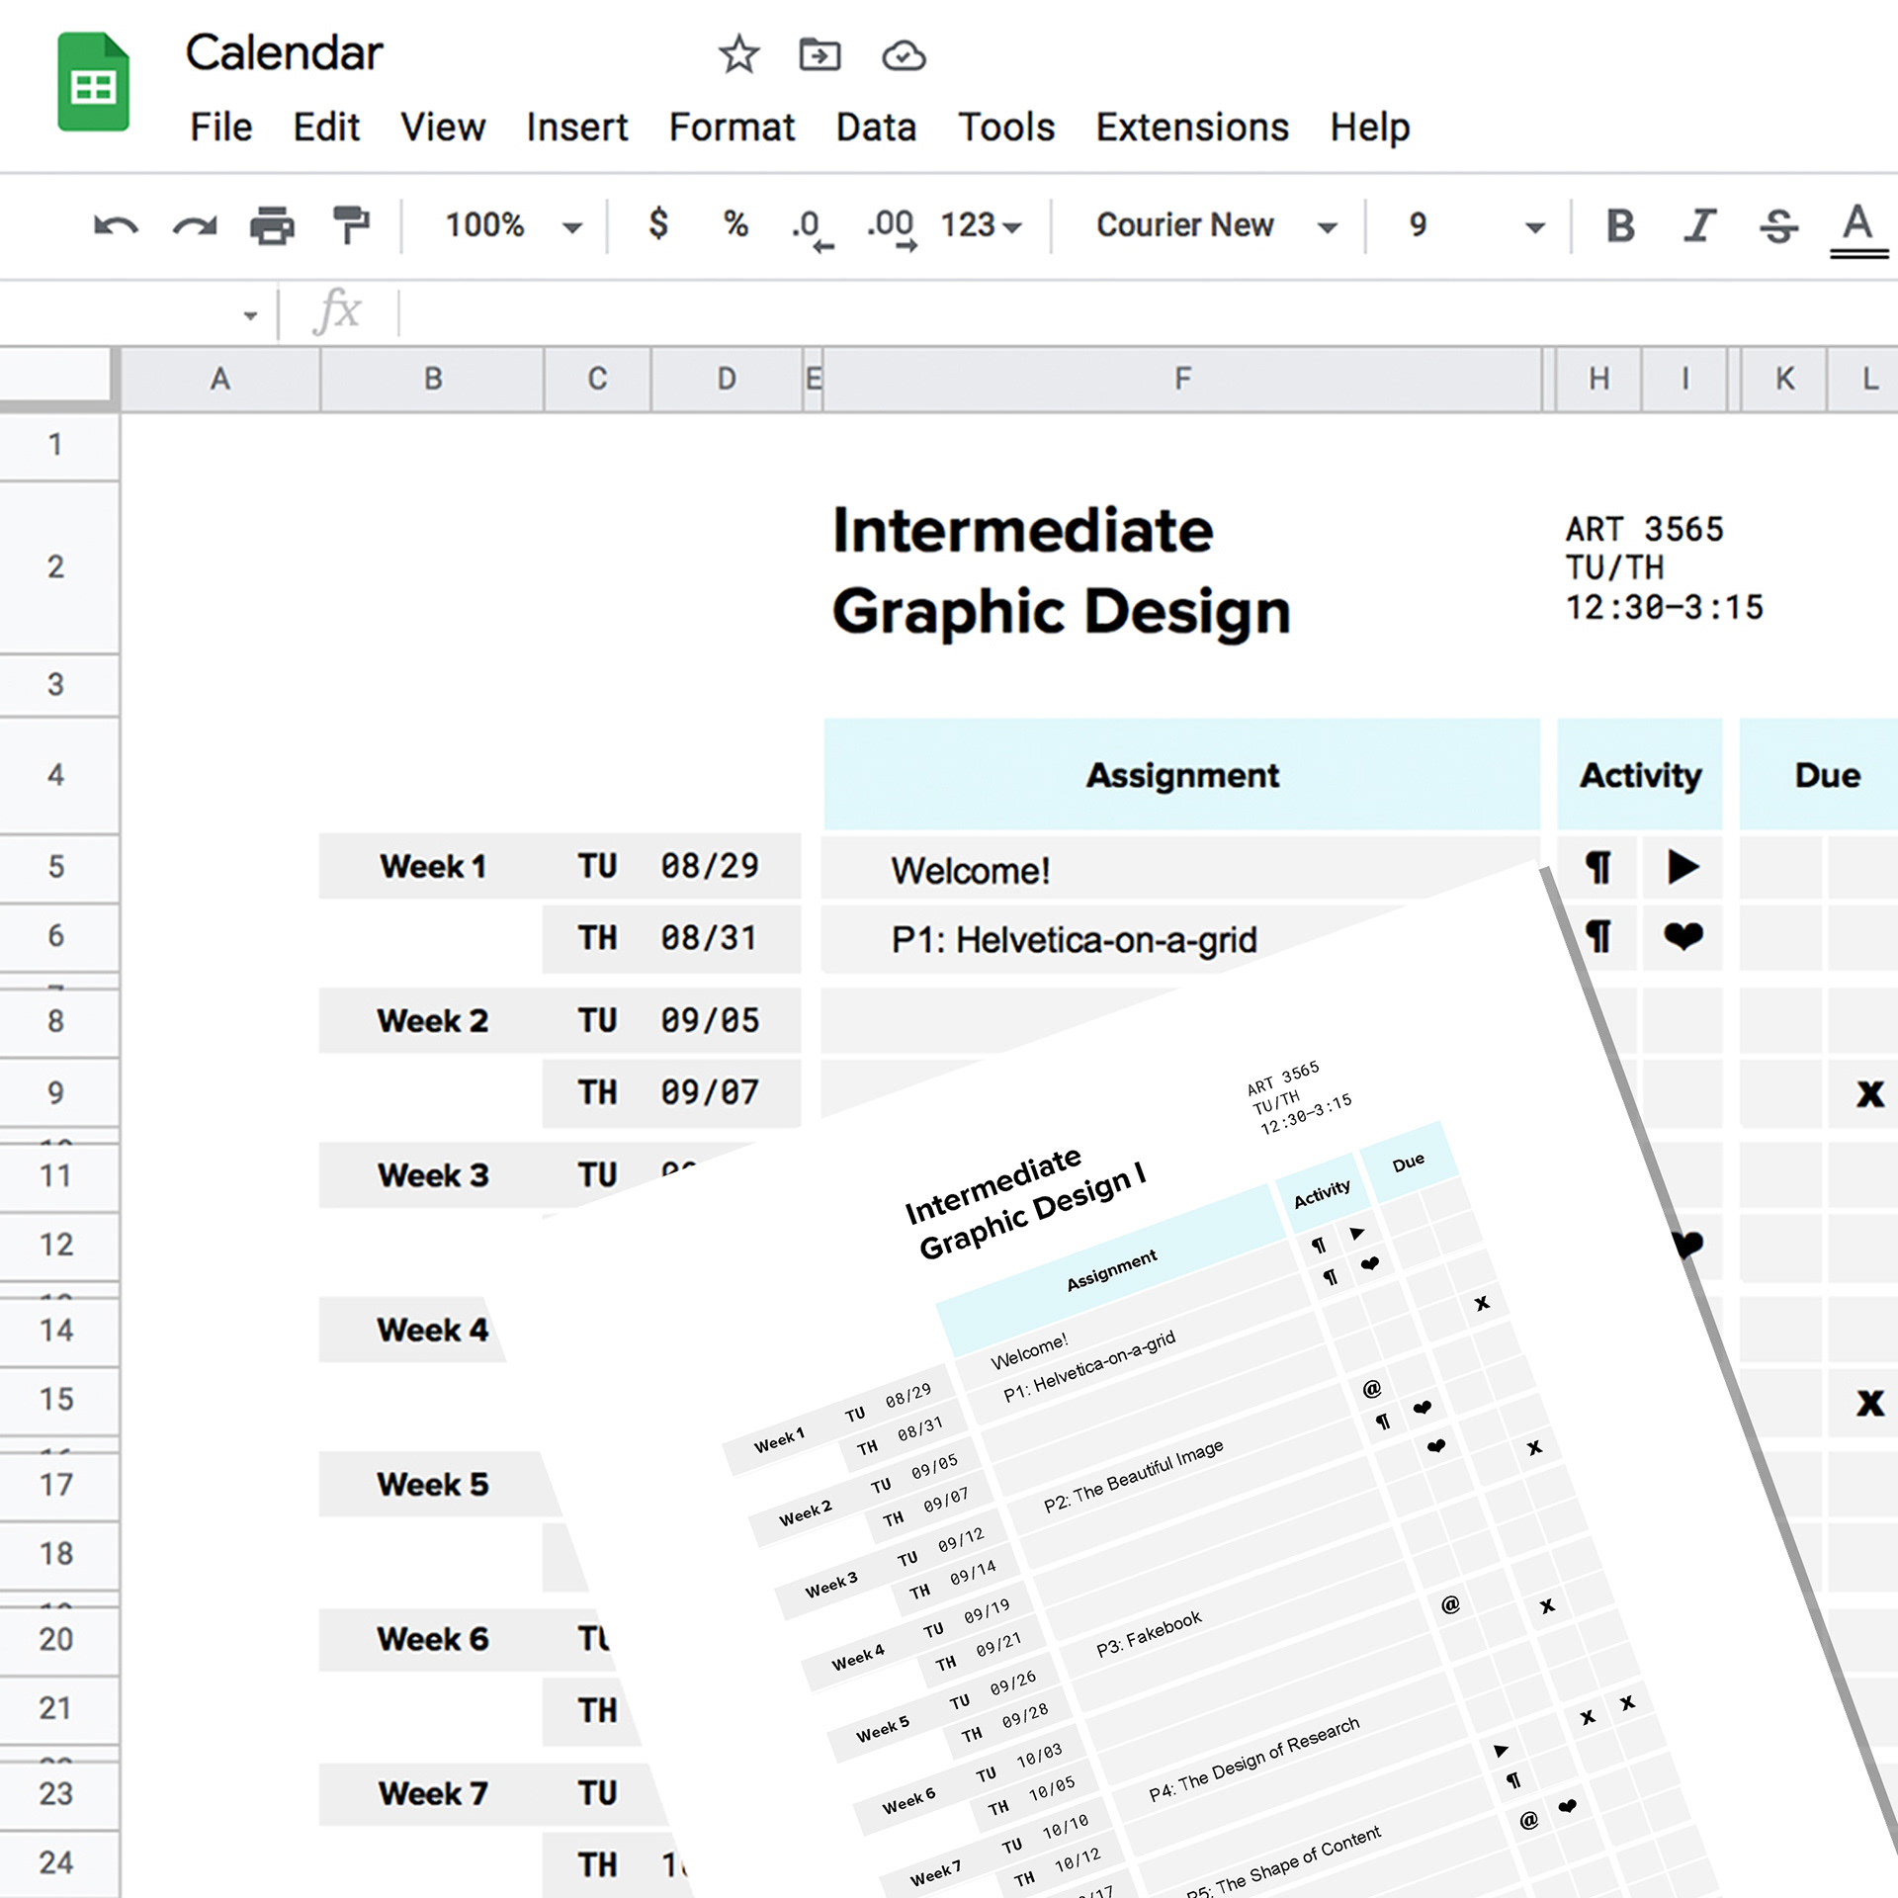Open the name box dropdown arrow

250,315
